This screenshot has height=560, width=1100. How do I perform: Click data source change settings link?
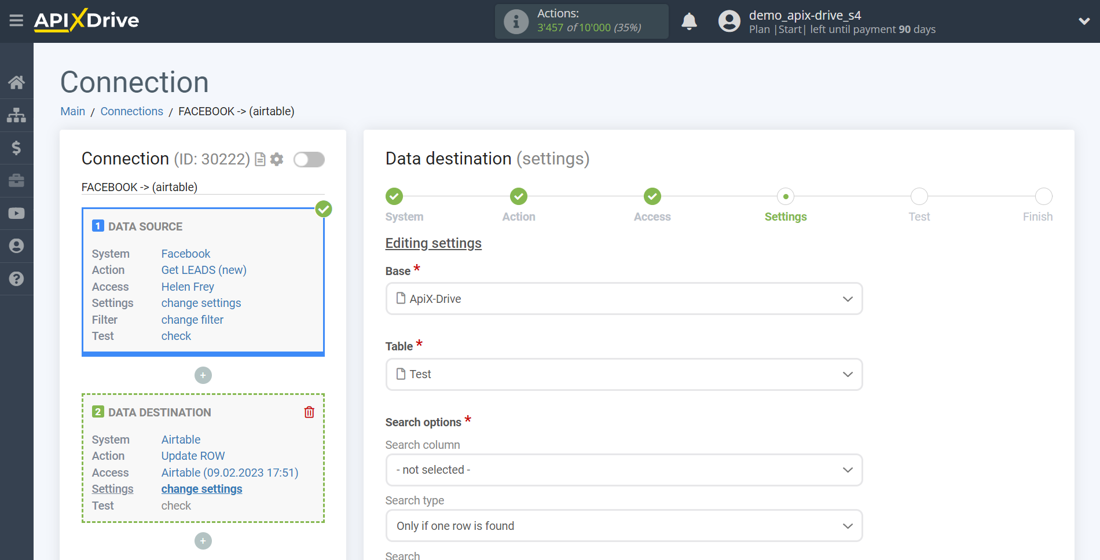201,303
